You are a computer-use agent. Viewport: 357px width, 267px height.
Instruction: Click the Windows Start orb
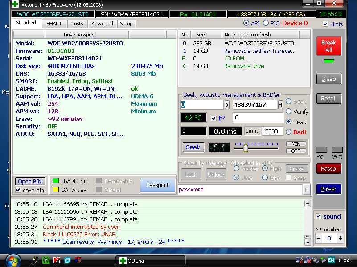(x=12, y=259)
